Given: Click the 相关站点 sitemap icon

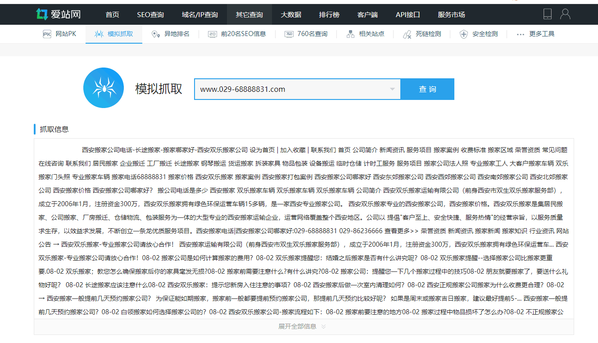Looking at the screenshot, I should [351, 34].
